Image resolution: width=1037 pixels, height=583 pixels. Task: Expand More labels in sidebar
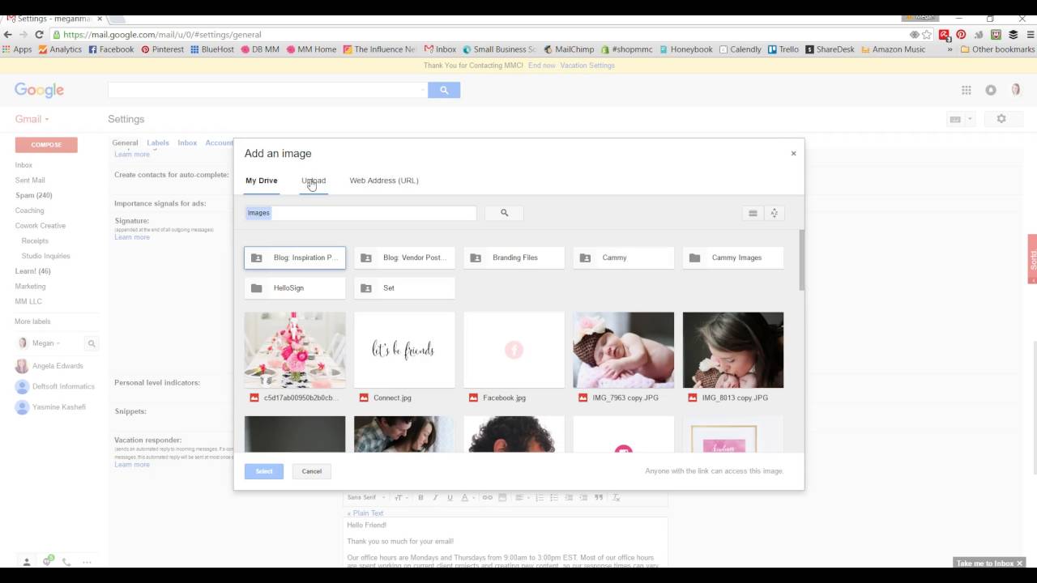coord(32,321)
